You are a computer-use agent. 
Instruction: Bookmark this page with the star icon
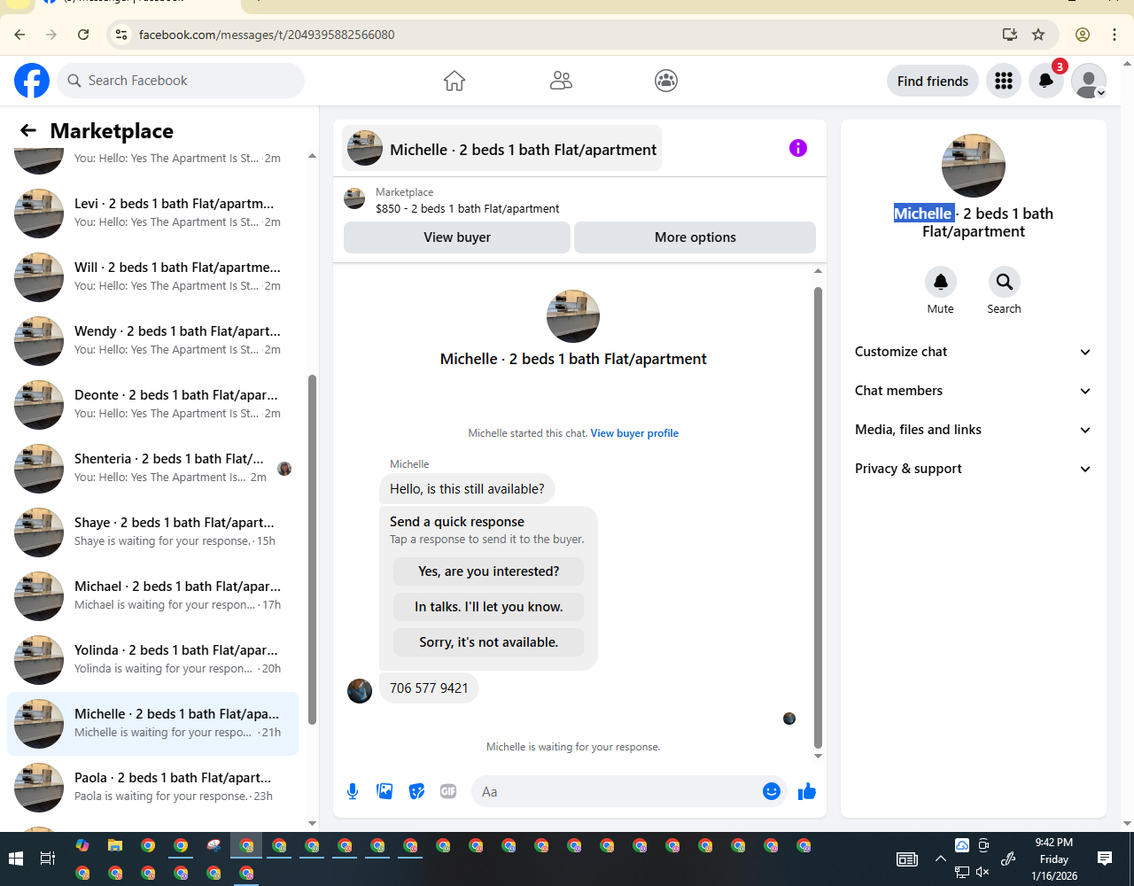1038,35
